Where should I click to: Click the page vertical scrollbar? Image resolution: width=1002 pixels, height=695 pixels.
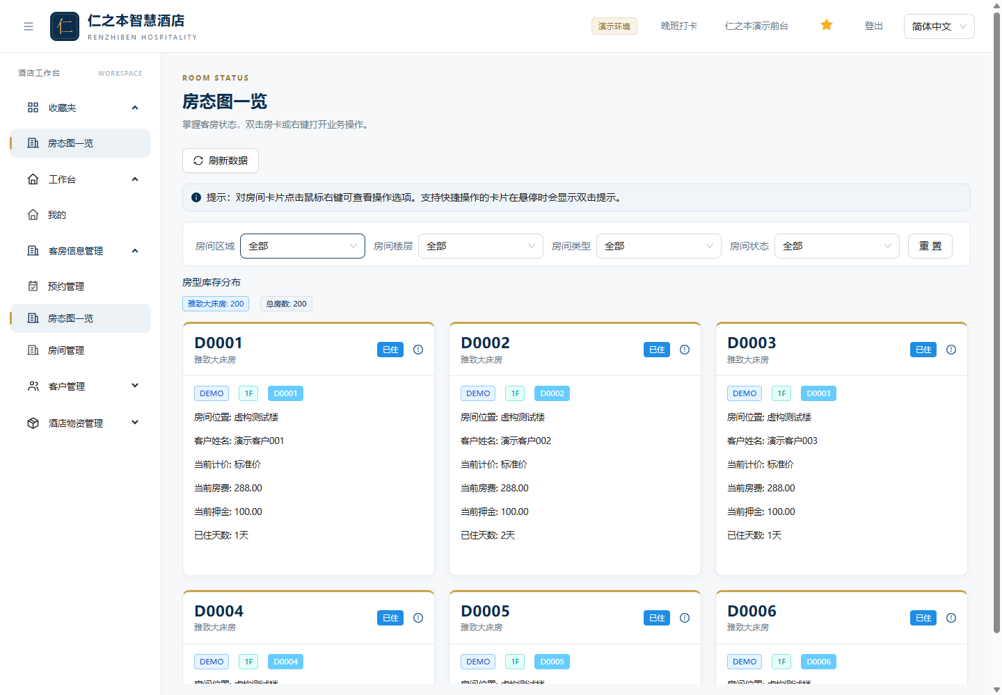(x=996, y=323)
